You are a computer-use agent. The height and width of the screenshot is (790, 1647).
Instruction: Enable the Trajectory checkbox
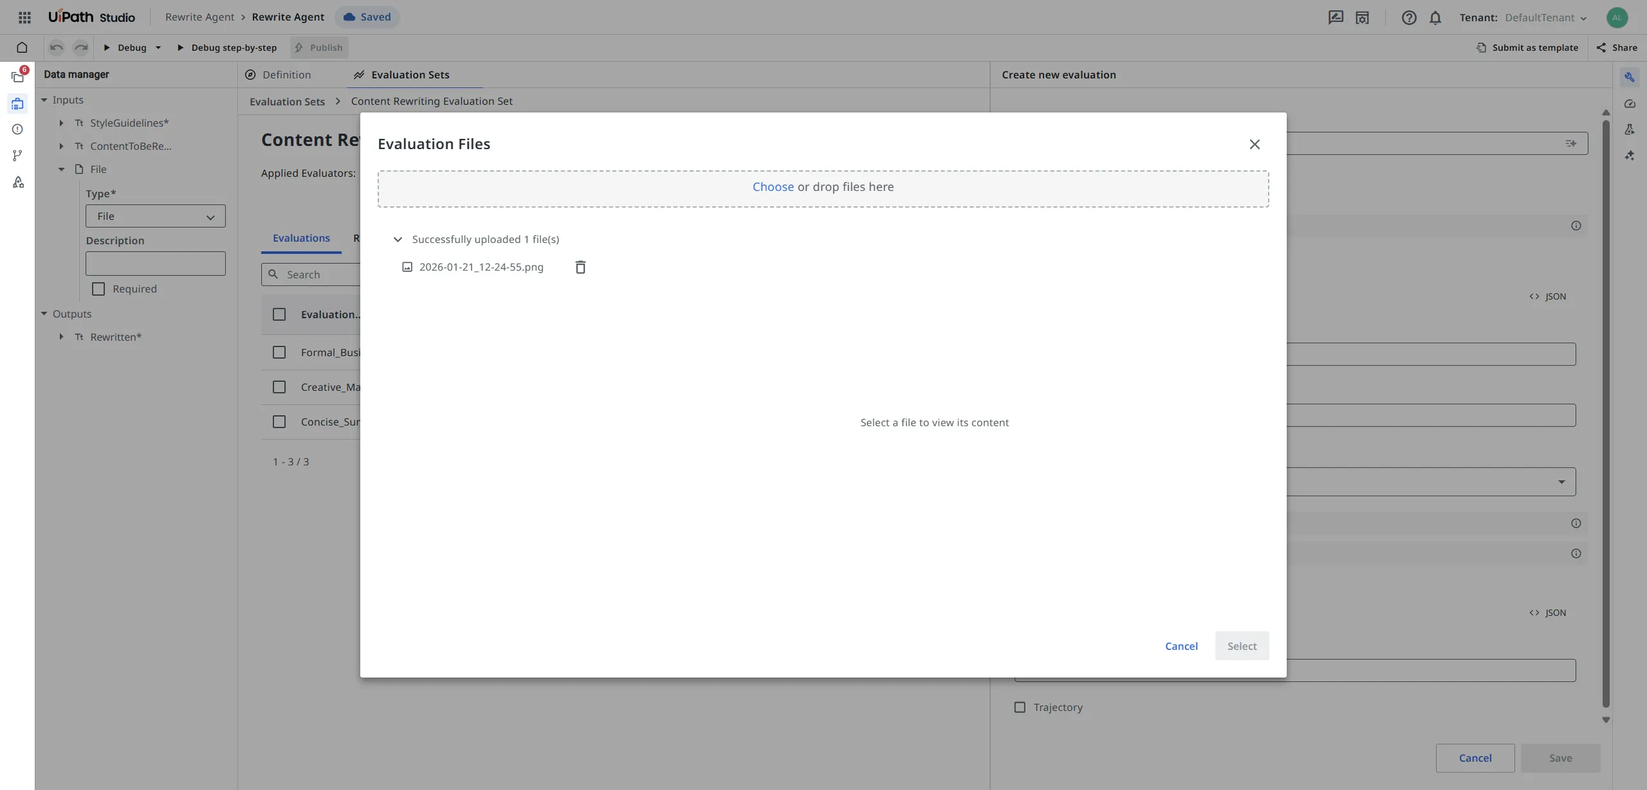(x=1020, y=707)
